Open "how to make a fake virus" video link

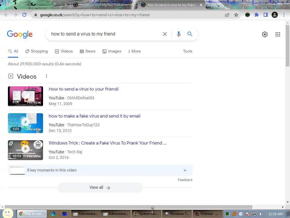pos(95,116)
